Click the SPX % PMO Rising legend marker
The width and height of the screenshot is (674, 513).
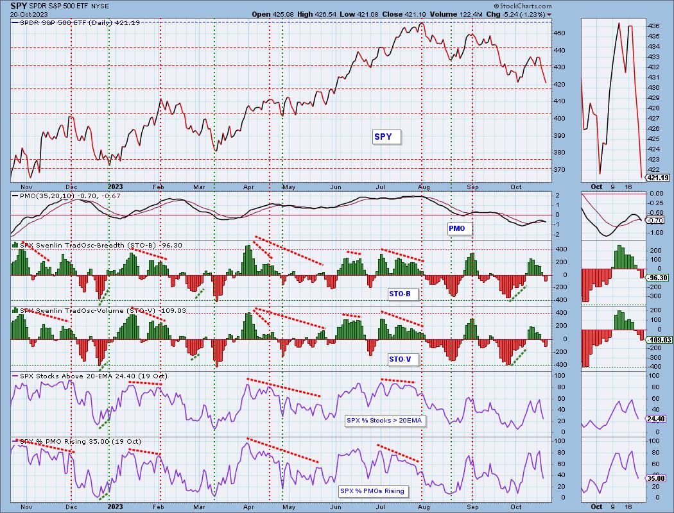pos(15,442)
